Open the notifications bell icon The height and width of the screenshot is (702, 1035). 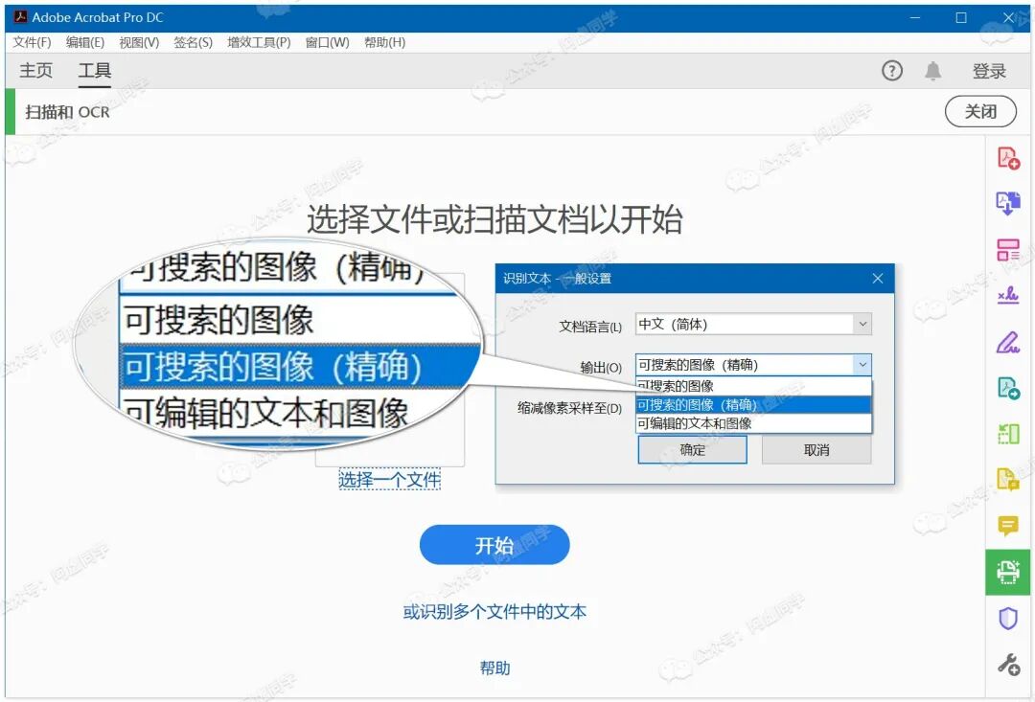click(x=932, y=71)
